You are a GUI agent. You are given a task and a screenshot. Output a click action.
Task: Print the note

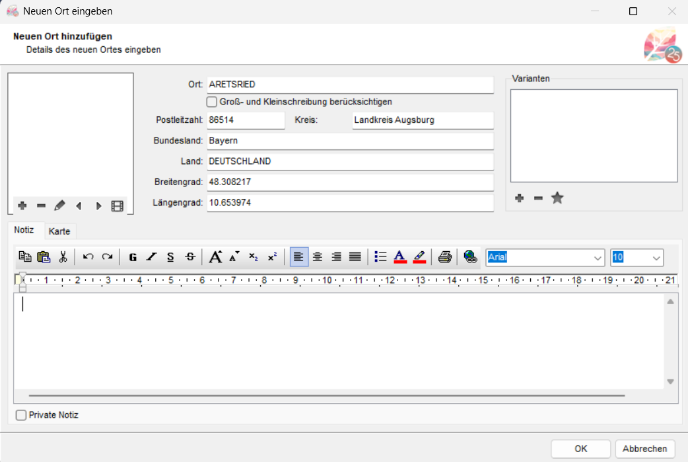click(445, 256)
